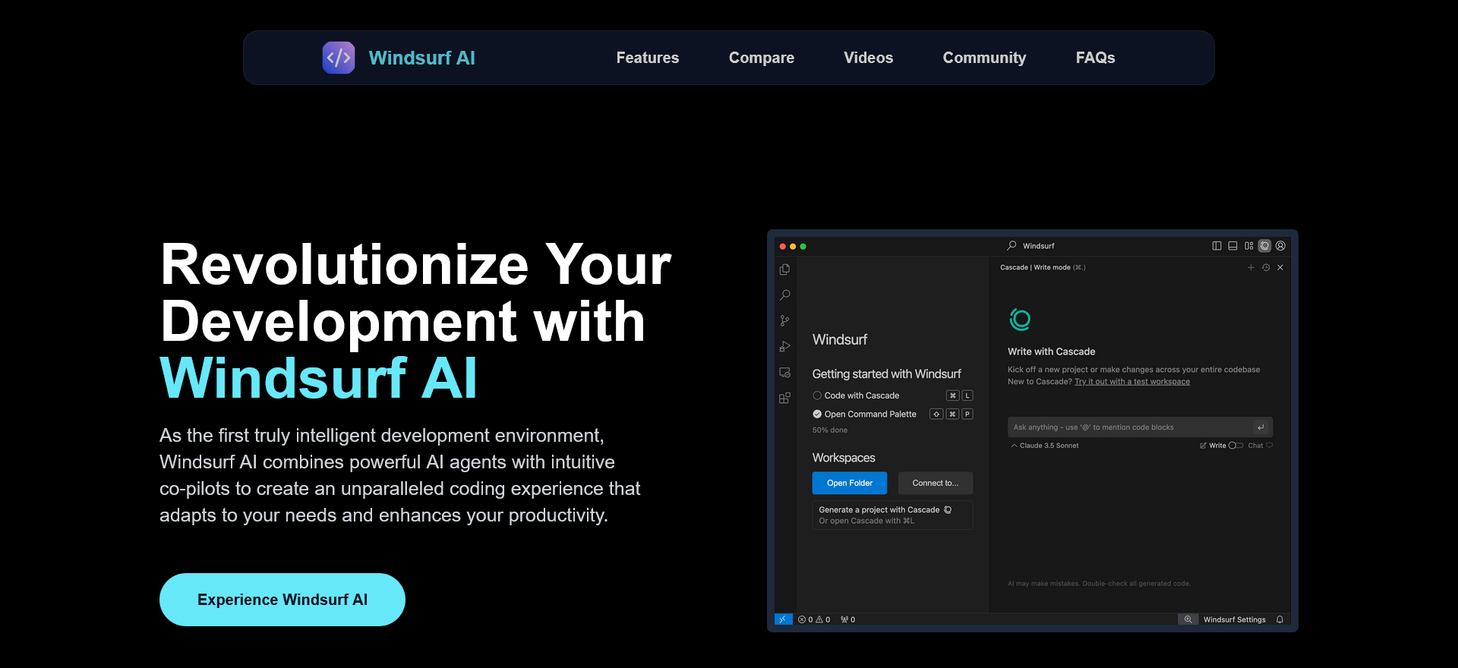Click the Connect to... button
Viewport: 1458px width, 668px height.
[936, 483]
